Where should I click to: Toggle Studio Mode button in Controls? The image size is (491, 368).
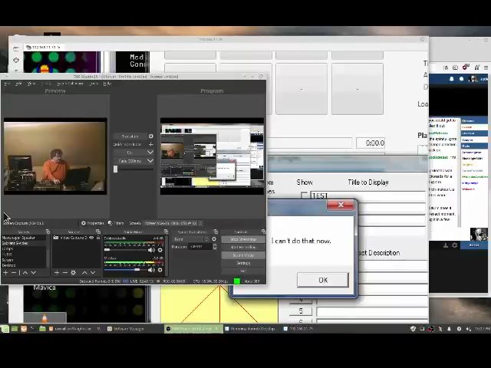tap(243, 255)
